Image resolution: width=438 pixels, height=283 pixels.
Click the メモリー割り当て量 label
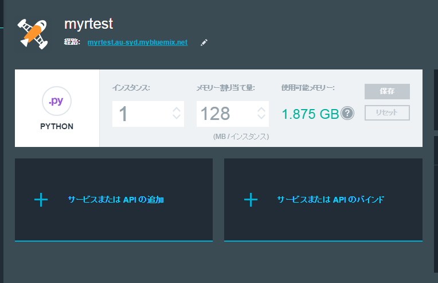[226, 88]
